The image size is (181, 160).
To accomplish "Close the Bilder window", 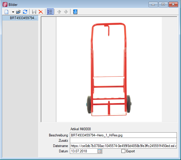I will click(x=173, y=4).
